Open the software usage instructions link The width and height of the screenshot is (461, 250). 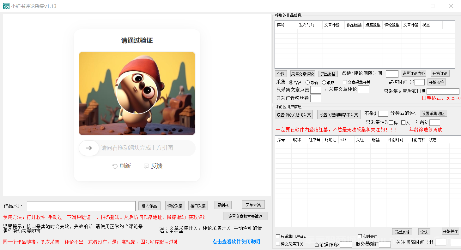point(236,241)
